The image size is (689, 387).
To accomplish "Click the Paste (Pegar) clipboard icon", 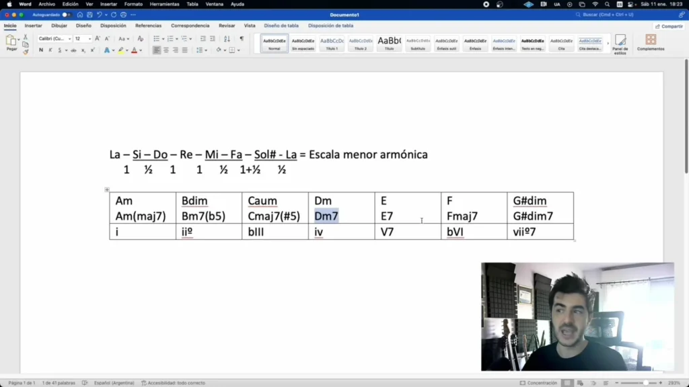I will [x=11, y=41].
